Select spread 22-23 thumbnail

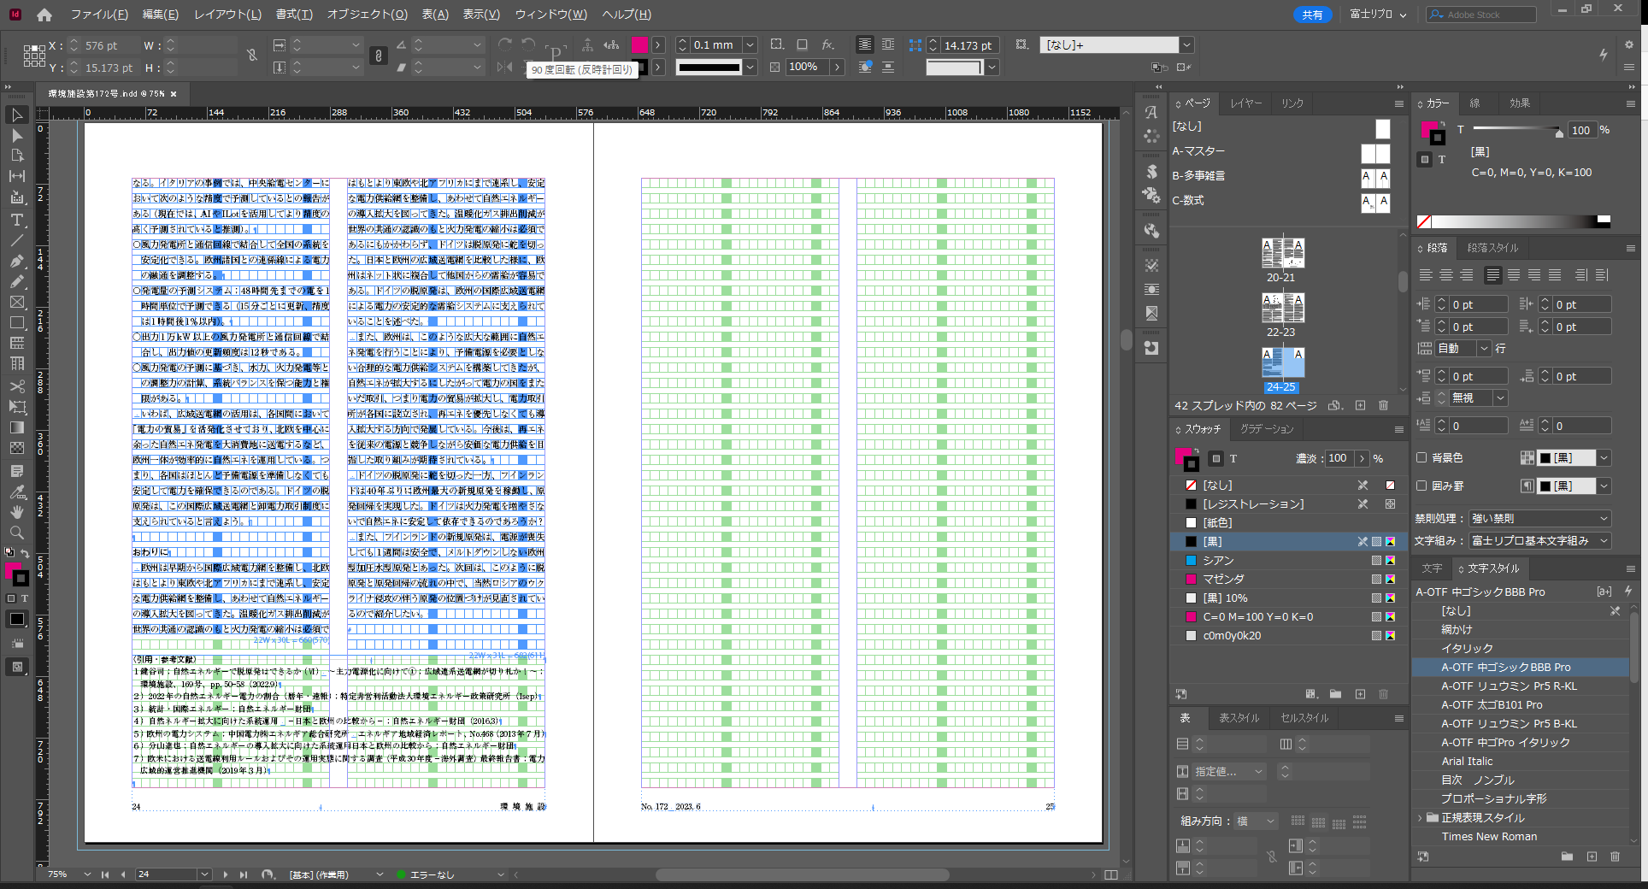click(x=1283, y=308)
